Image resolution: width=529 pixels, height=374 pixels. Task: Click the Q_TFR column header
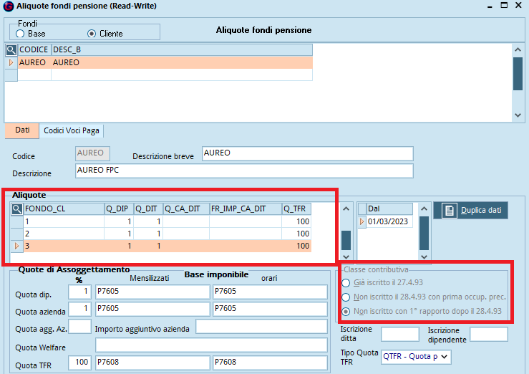[x=296, y=209]
